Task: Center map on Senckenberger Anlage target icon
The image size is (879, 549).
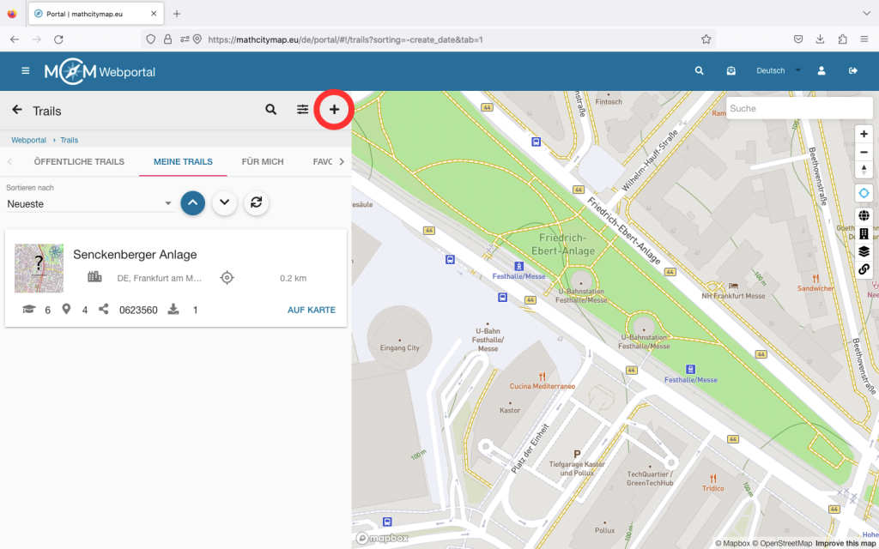Action: coord(227,278)
